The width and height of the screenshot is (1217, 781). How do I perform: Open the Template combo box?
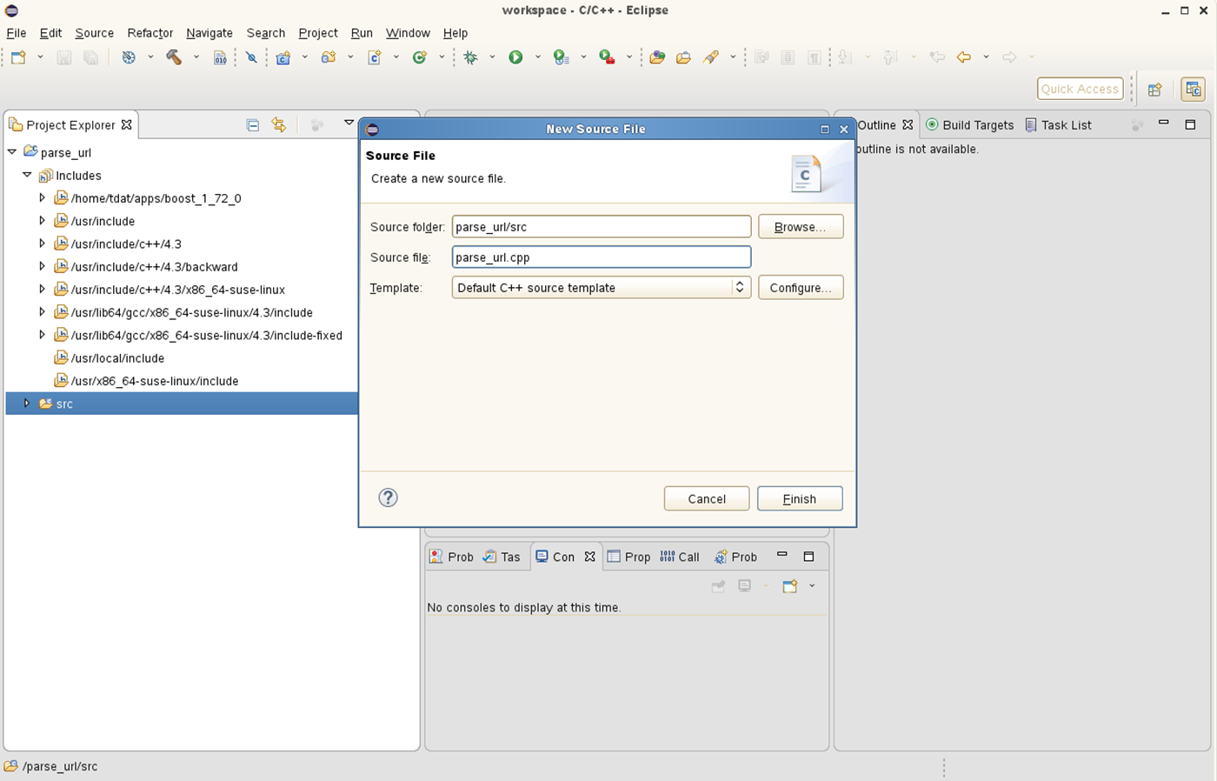point(601,288)
